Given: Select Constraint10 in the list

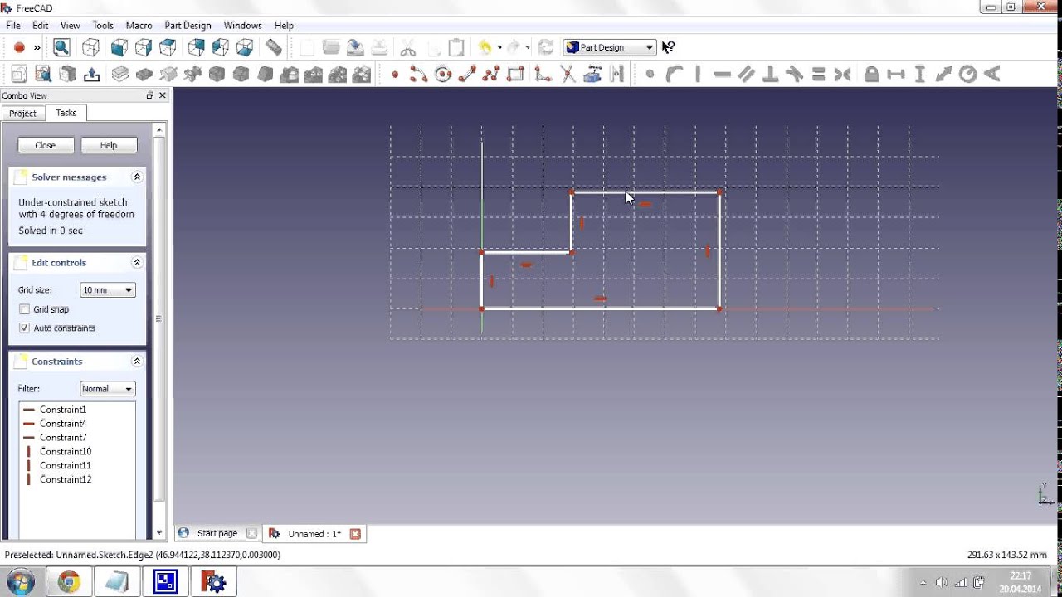Looking at the screenshot, I should pos(66,451).
